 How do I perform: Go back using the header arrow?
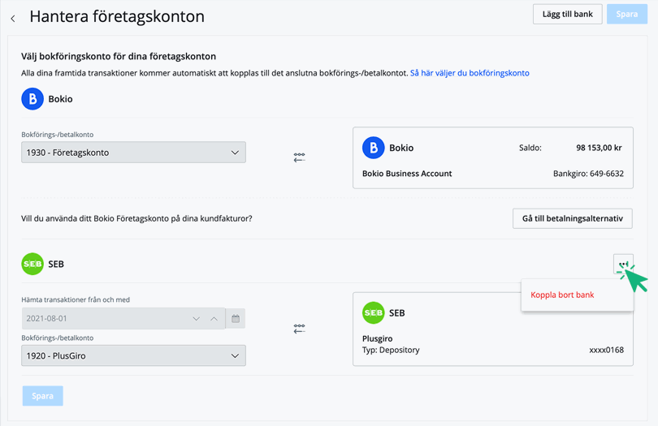click(x=13, y=19)
